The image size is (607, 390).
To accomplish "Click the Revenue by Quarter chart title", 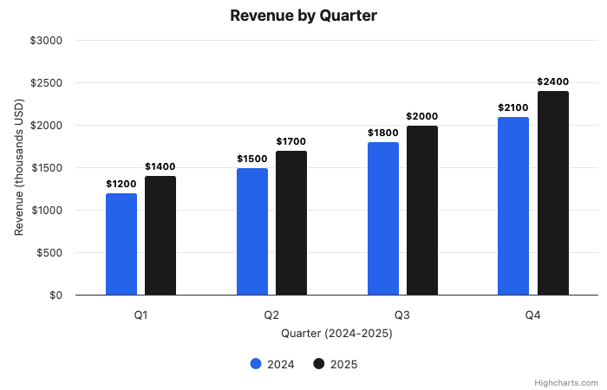I will (303, 16).
